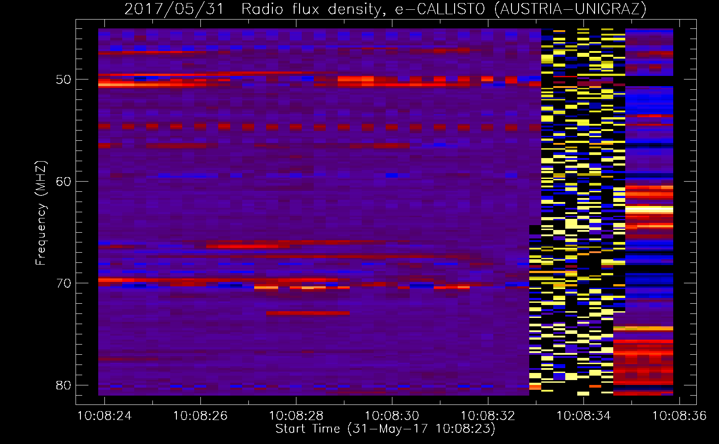Click the 10:08:36 time tick label
719x444 pixels.
[679, 416]
